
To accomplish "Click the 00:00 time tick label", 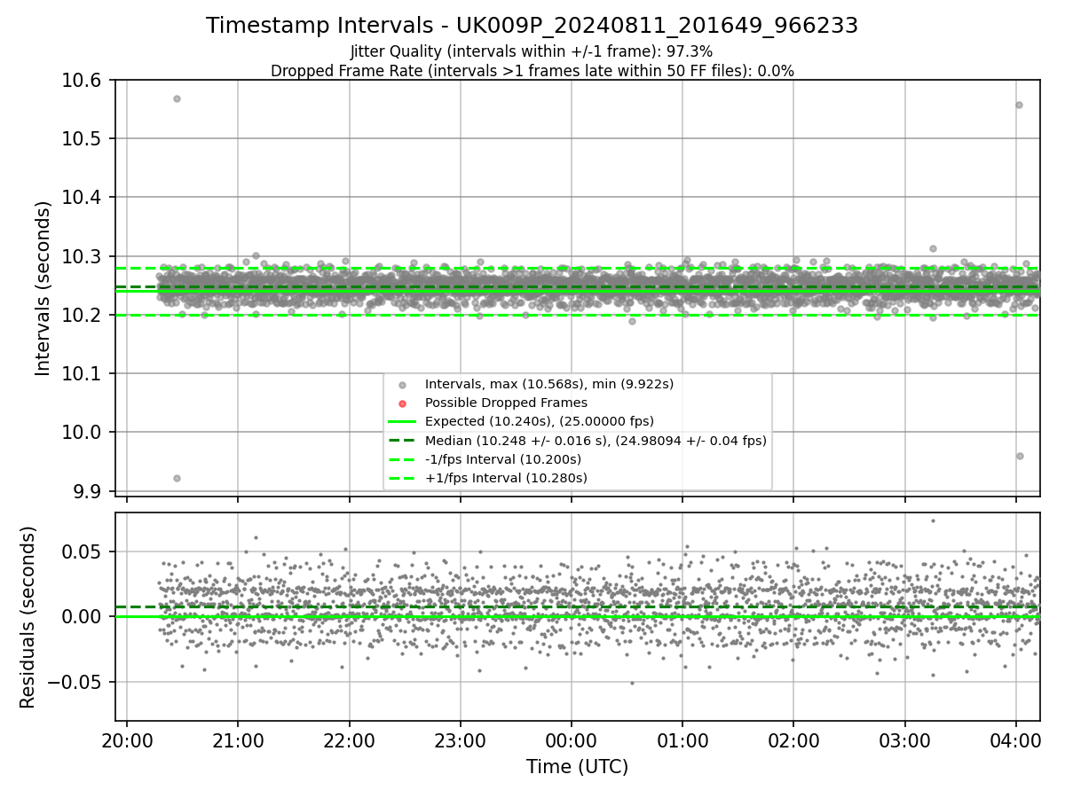I will click(571, 739).
